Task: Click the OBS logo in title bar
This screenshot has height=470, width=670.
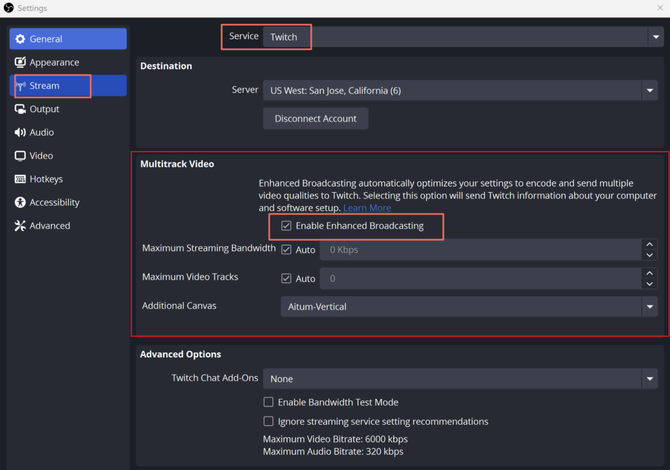Action: tap(8, 8)
